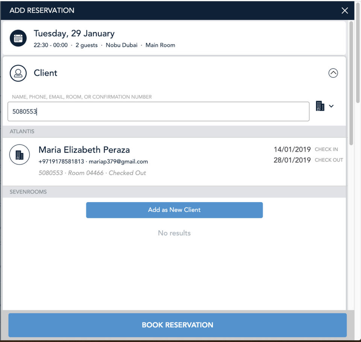Click the Main Room text

pos(160,45)
